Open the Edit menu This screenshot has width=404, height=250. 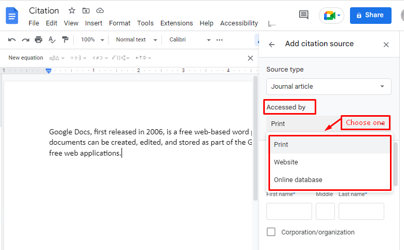[x=51, y=23]
